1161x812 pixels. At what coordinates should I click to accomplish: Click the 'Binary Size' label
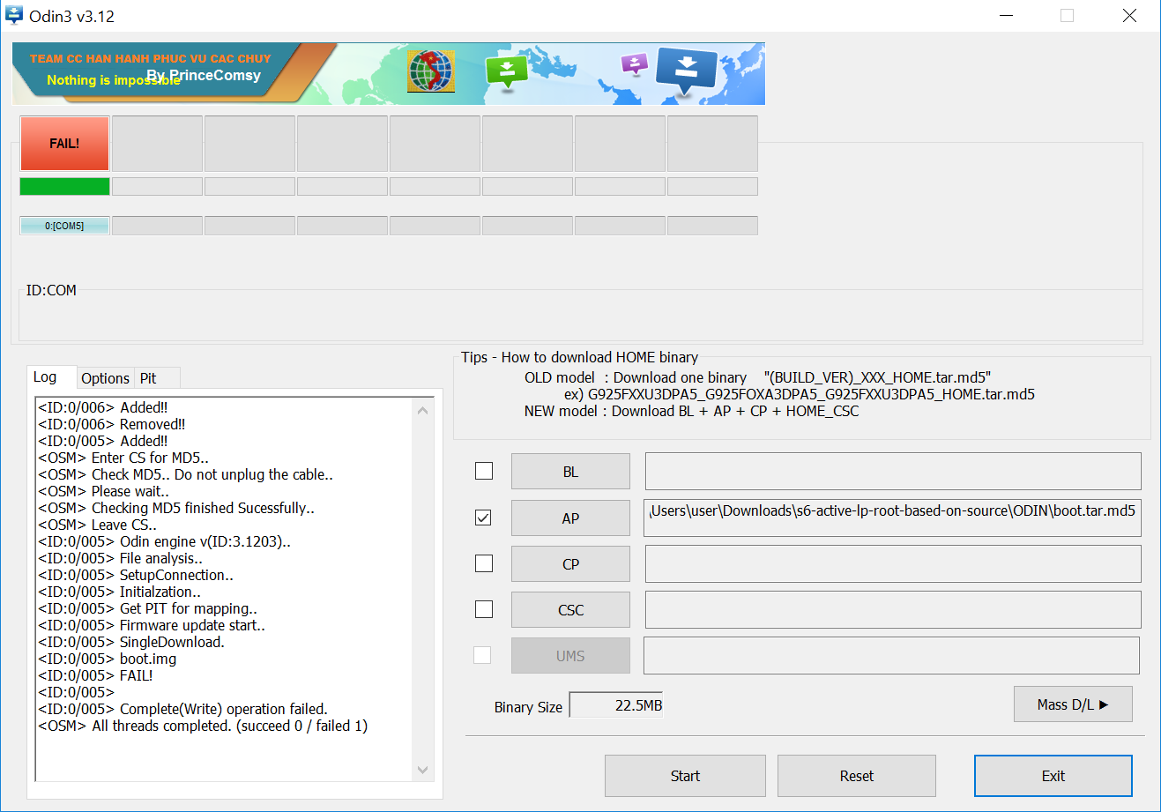pyautogui.click(x=528, y=707)
